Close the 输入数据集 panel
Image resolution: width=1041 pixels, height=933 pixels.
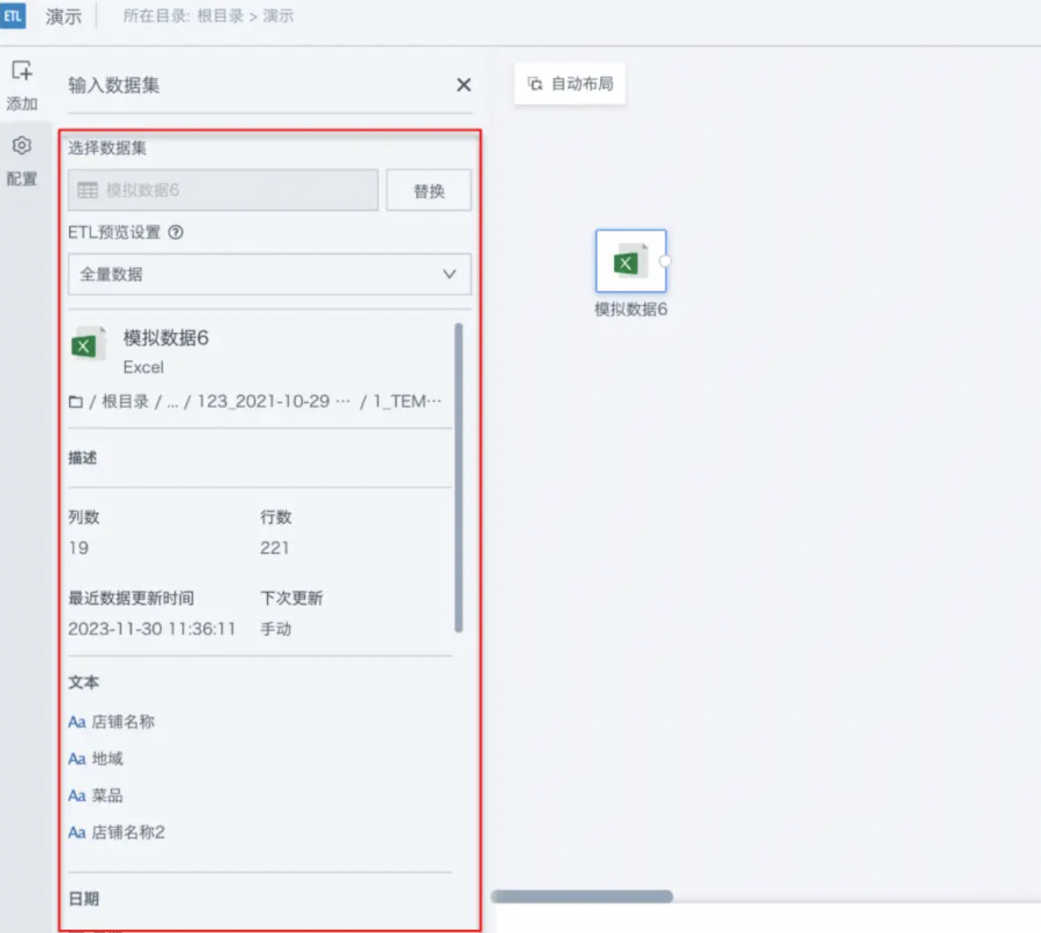464,85
